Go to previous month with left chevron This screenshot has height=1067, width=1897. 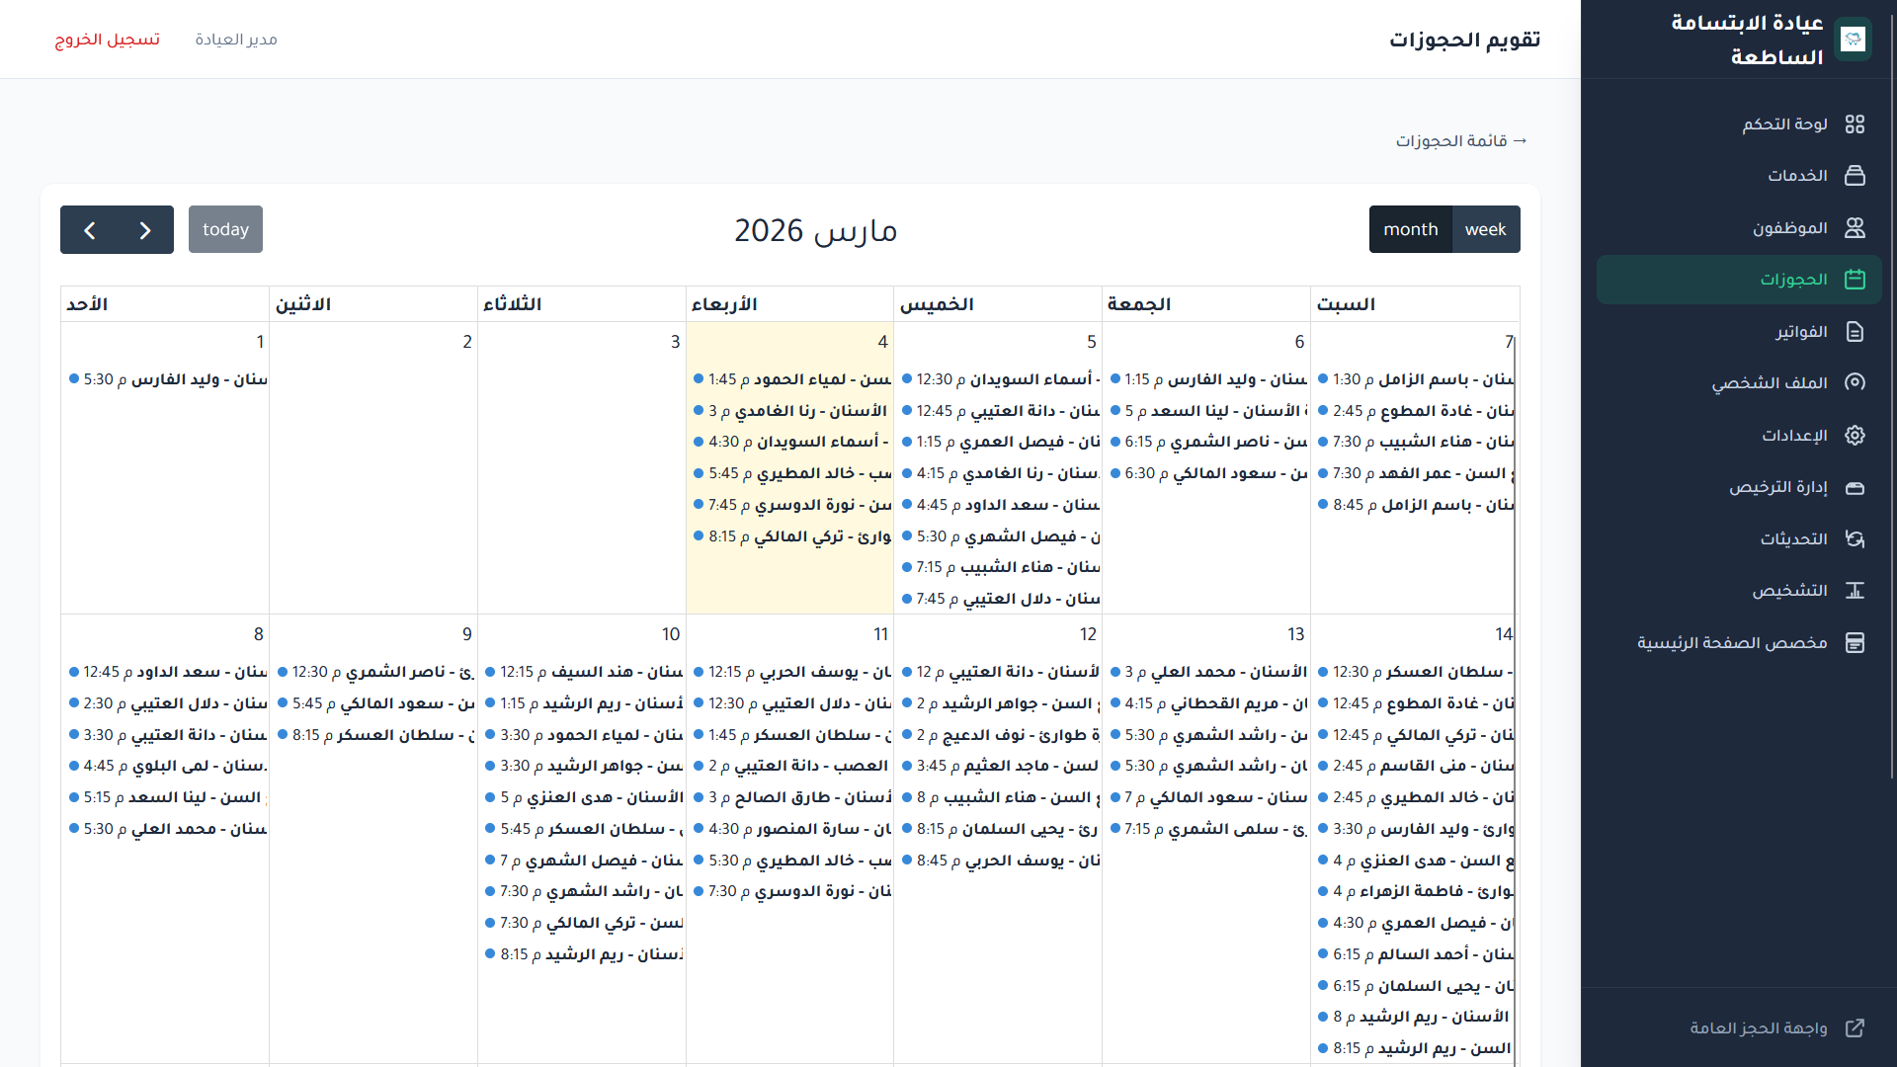point(90,230)
